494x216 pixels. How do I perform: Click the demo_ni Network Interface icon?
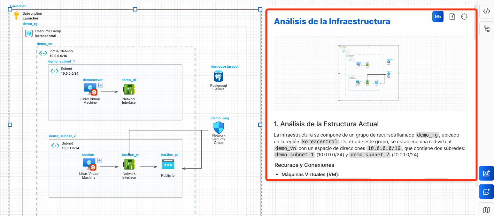(129, 90)
